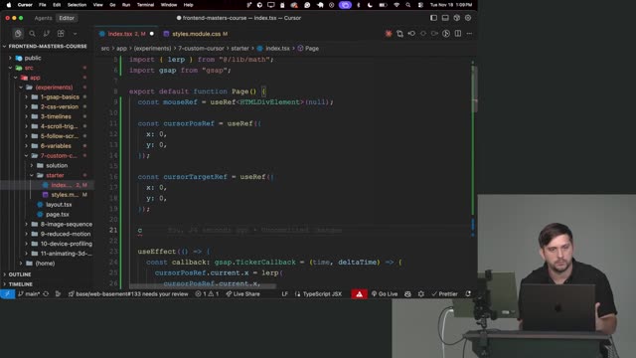Click the red bug debug icon in editor toolbar

[x=389, y=34]
